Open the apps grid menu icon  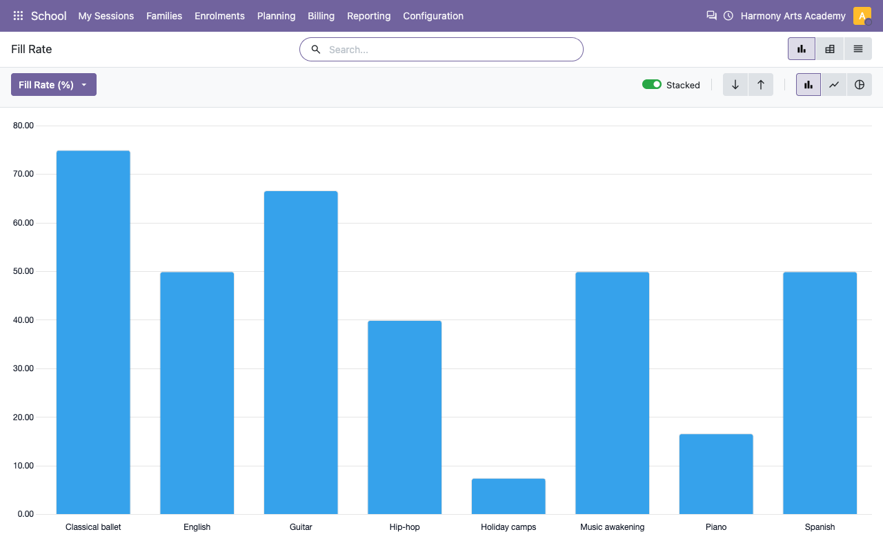18,16
